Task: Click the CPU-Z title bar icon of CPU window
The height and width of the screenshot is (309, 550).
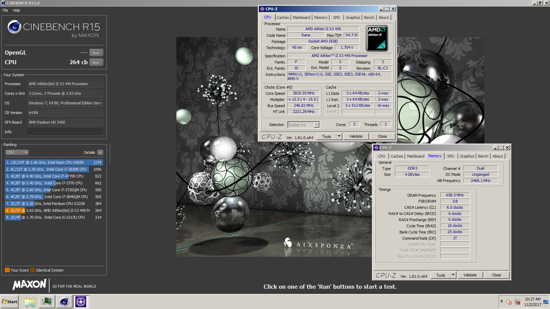Action: point(262,9)
